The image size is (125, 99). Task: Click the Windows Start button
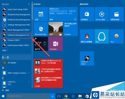point(3,96)
